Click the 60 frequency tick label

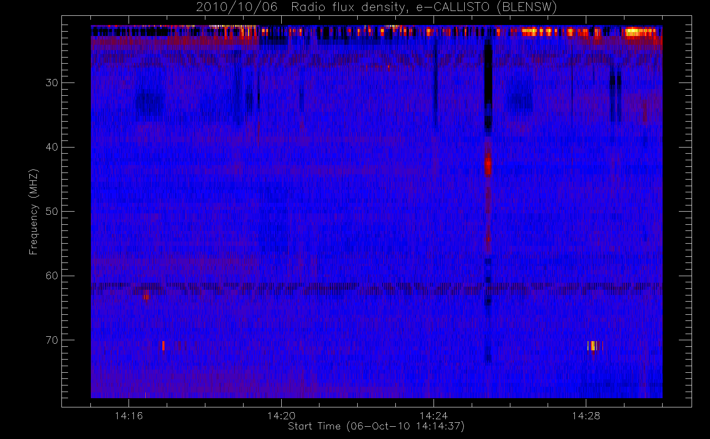(x=52, y=276)
